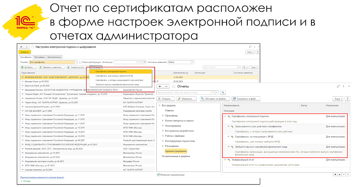The width and height of the screenshot is (353, 187).
Task: Switch to the Программы tab
Action: [x=39, y=57]
